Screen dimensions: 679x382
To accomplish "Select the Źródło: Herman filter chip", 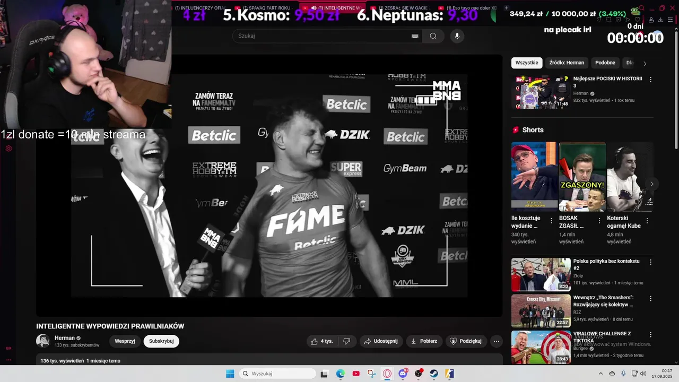I will [x=567, y=63].
